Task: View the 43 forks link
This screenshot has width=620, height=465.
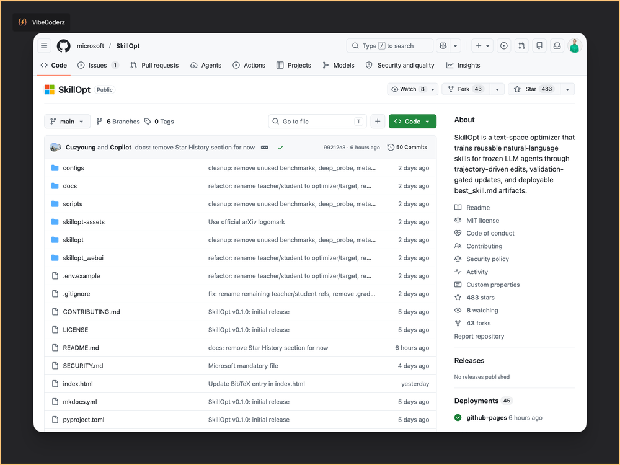Action: [x=472, y=324]
